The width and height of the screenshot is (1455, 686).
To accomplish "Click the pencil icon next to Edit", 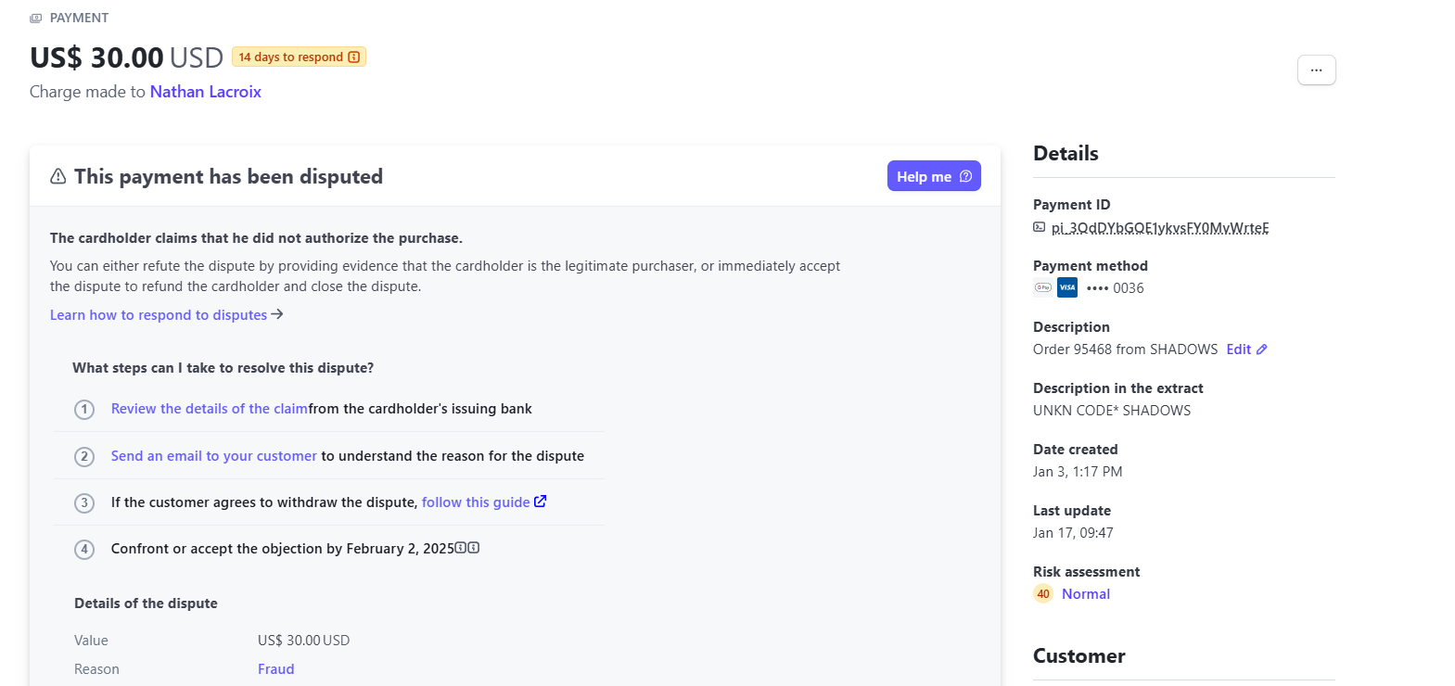I will coord(1262,349).
